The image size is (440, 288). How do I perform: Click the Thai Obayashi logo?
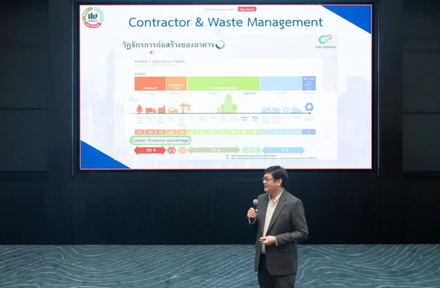(x=326, y=41)
